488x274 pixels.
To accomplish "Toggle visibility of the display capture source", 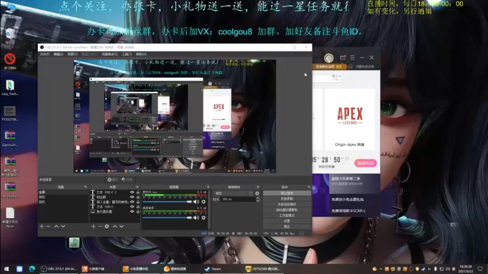I will [132, 211].
